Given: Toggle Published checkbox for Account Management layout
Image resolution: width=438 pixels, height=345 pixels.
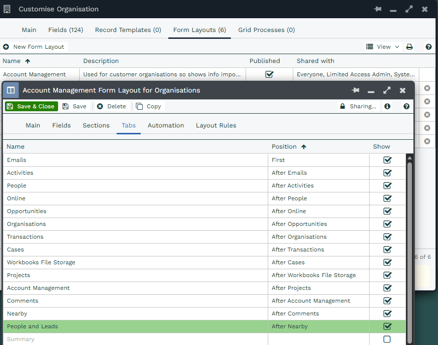Looking at the screenshot, I should [269, 74].
